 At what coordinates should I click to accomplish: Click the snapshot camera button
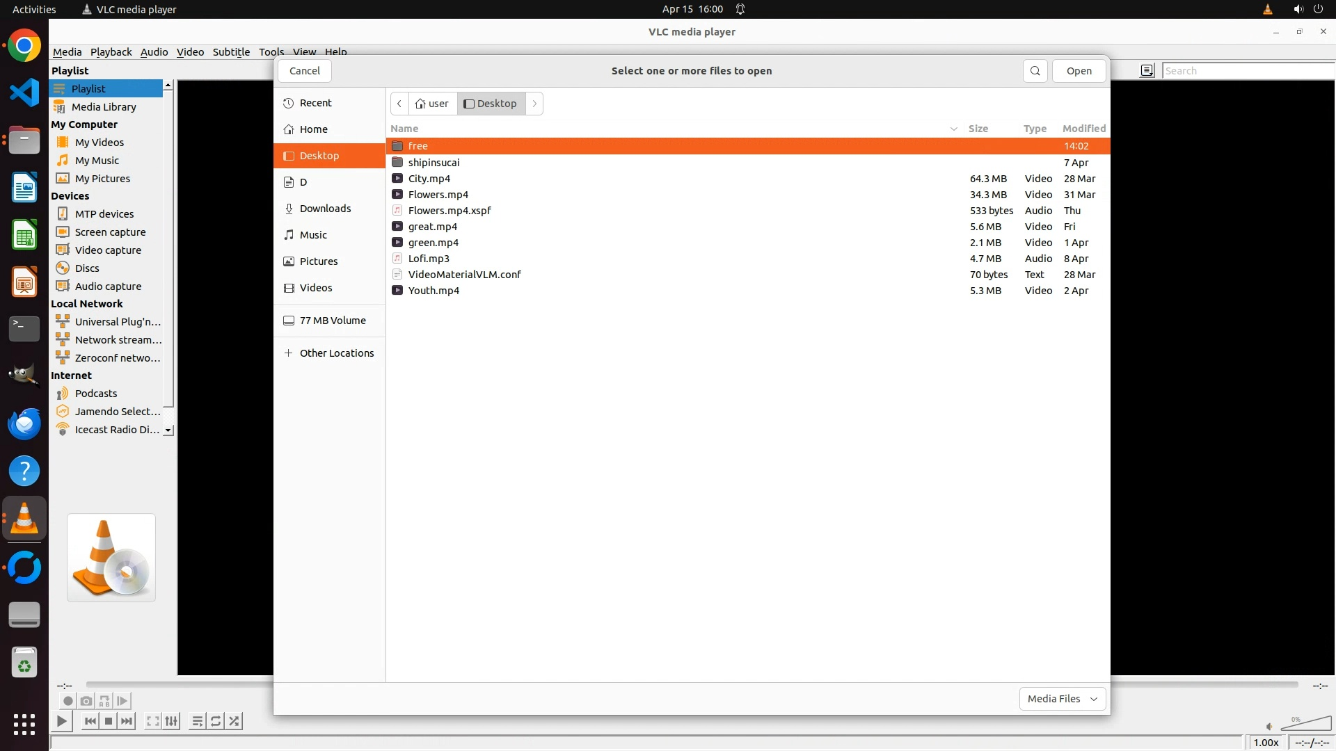coord(86,701)
